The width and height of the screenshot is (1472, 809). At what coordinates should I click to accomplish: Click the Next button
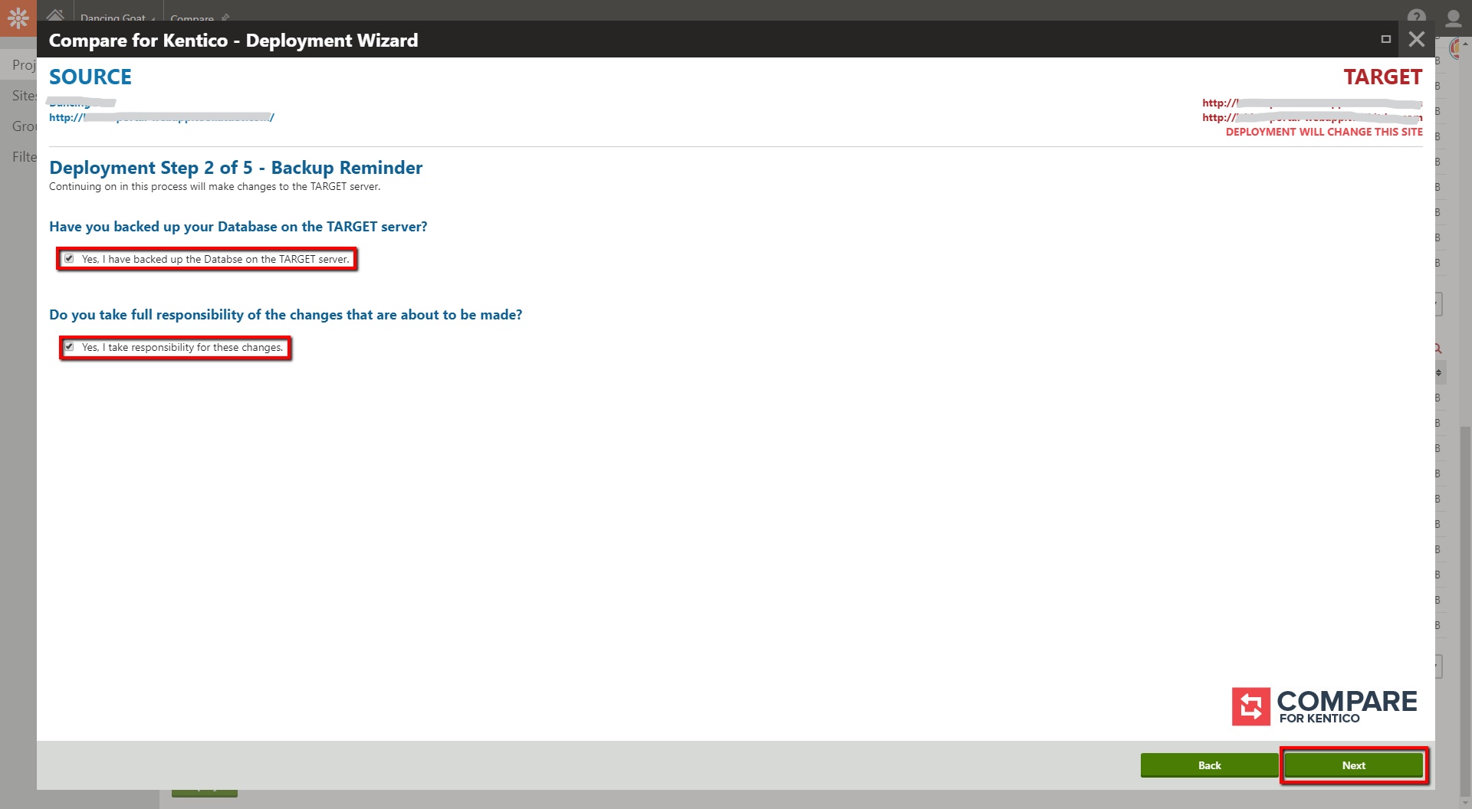pos(1353,765)
